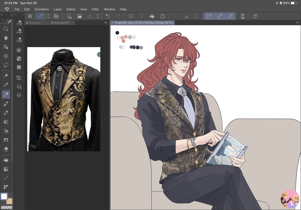Click the up-down arrows beside the Save icon
This screenshot has height=210, width=301.
pyautogui.click(x=98, y=16)
